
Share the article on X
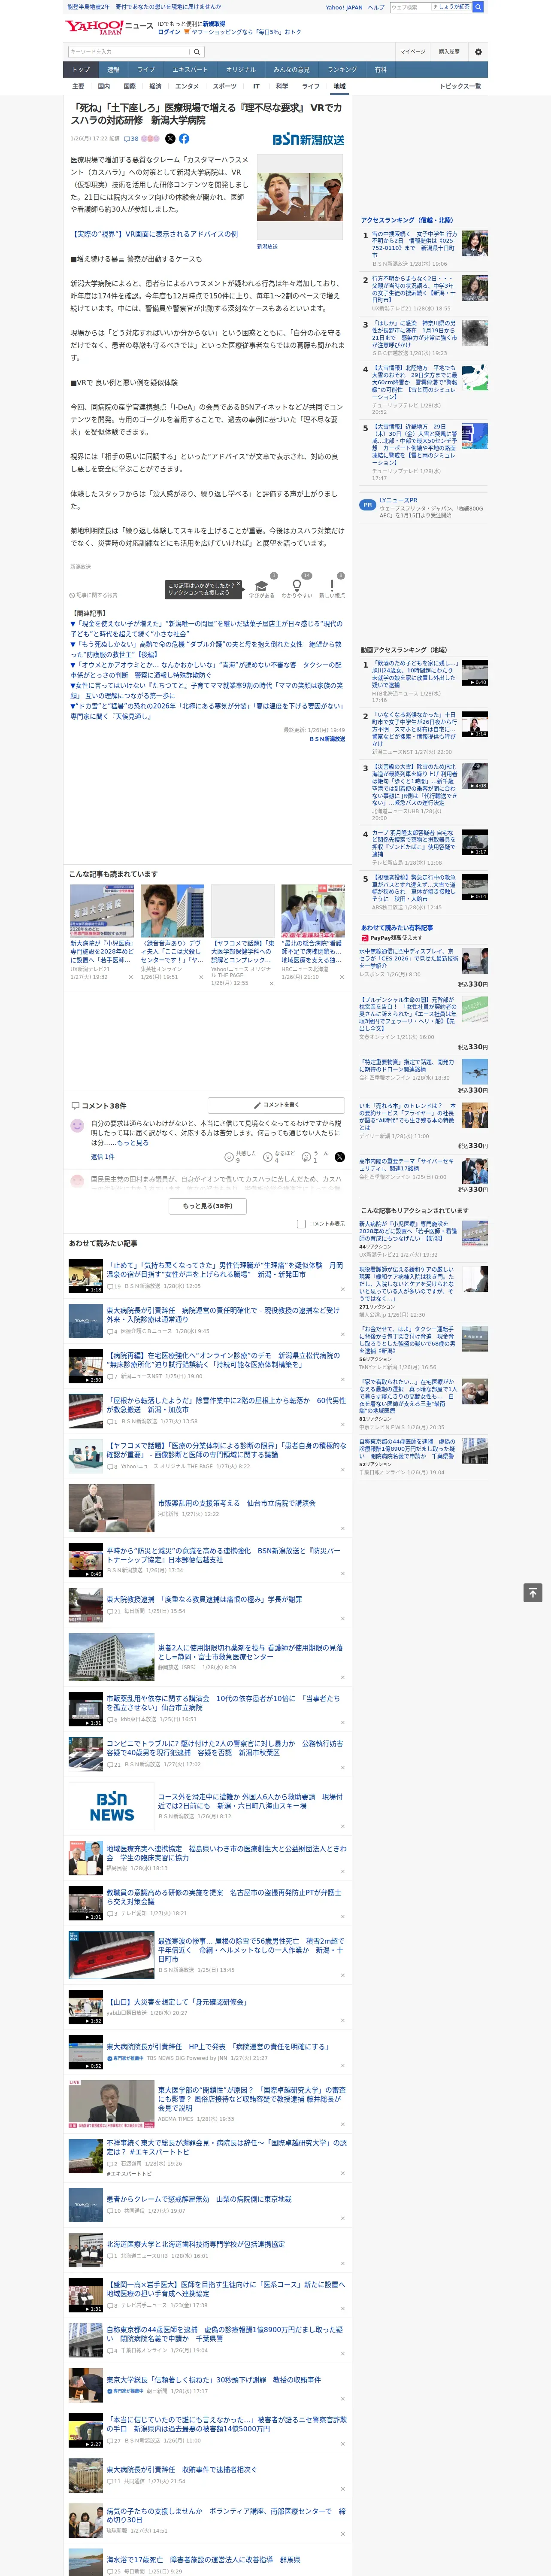coord(170,139)
